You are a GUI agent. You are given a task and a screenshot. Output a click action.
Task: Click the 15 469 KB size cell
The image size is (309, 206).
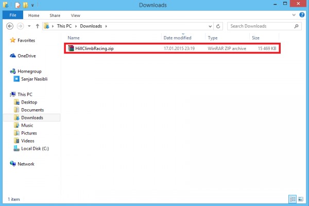point(267,48)
